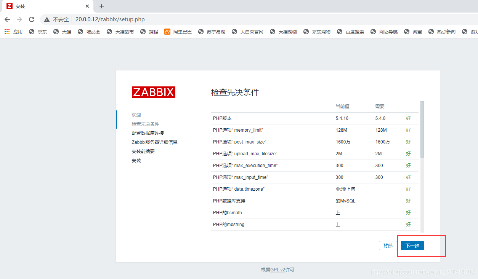Click the 背部 back button
This screenshot has height=279, width=478.
(x=388, y=246)
